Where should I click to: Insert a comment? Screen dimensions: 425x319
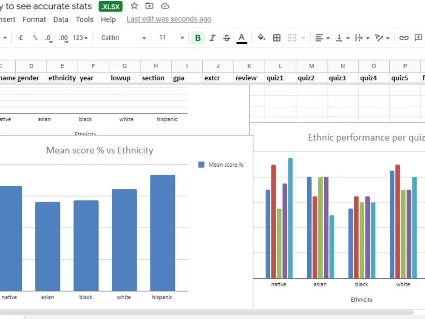click(x=418, y=38)
